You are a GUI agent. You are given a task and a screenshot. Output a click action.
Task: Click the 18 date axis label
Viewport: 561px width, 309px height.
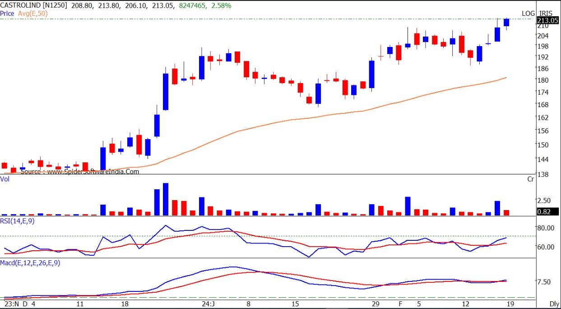point(125,304)
